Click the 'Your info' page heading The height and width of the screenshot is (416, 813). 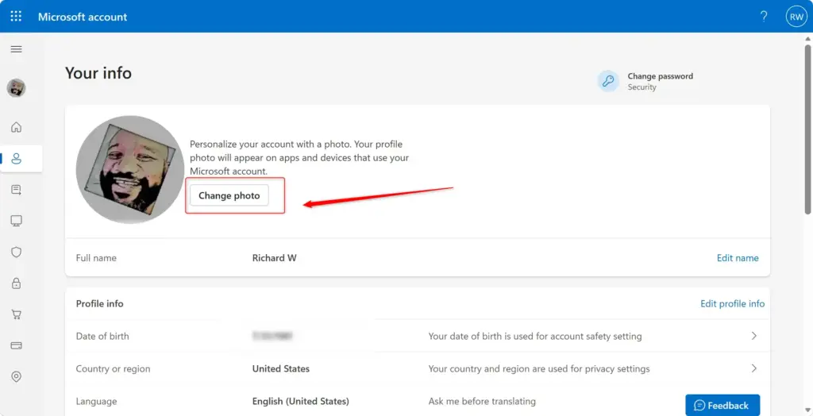[98, 73]
